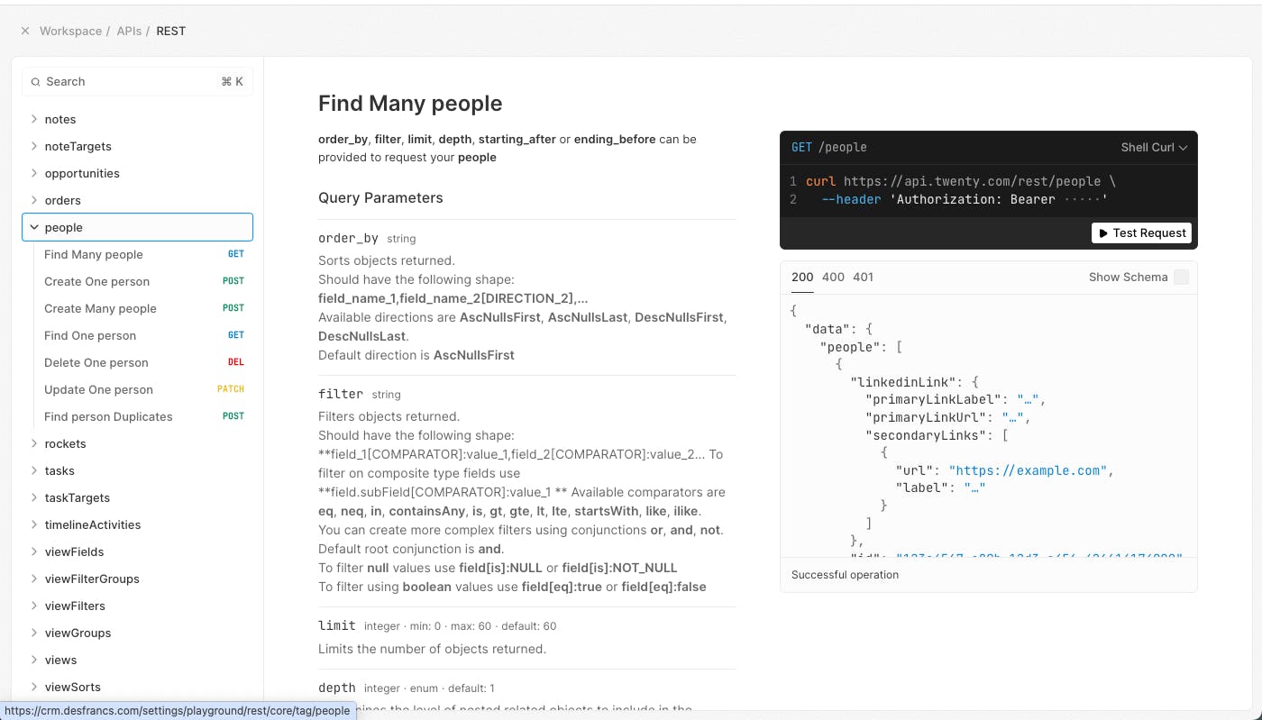This screenshot has height=720, width=1262.
Task: Click the filter parameter name
Action: 341,395
